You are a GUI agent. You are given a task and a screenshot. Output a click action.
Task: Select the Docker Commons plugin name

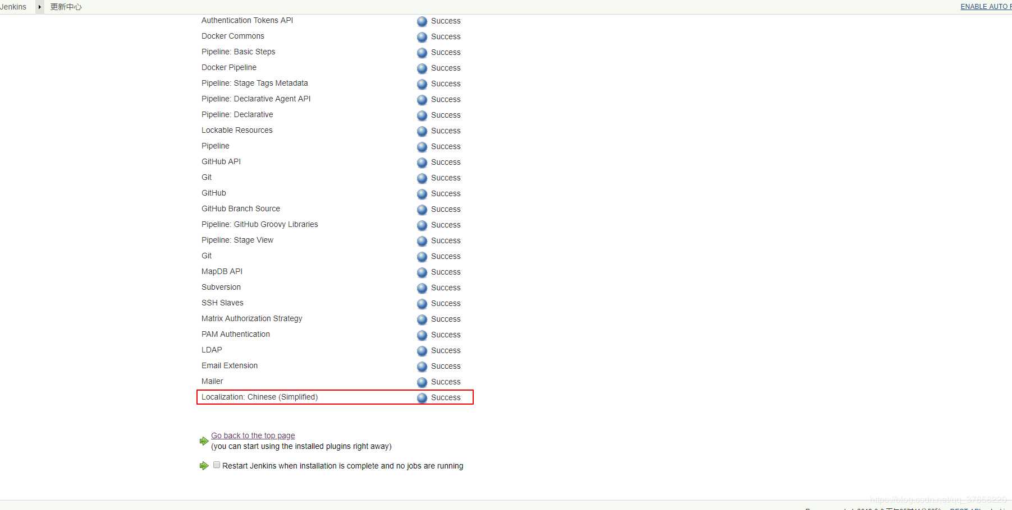click(x=232, y=36)
